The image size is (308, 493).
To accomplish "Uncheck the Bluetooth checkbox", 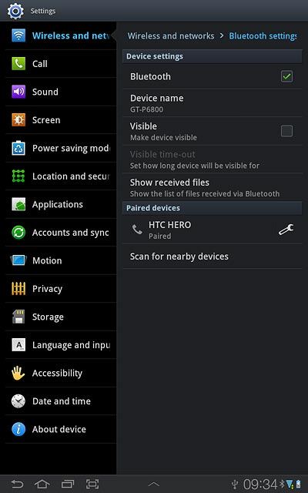I will click(x=286, y=76).
